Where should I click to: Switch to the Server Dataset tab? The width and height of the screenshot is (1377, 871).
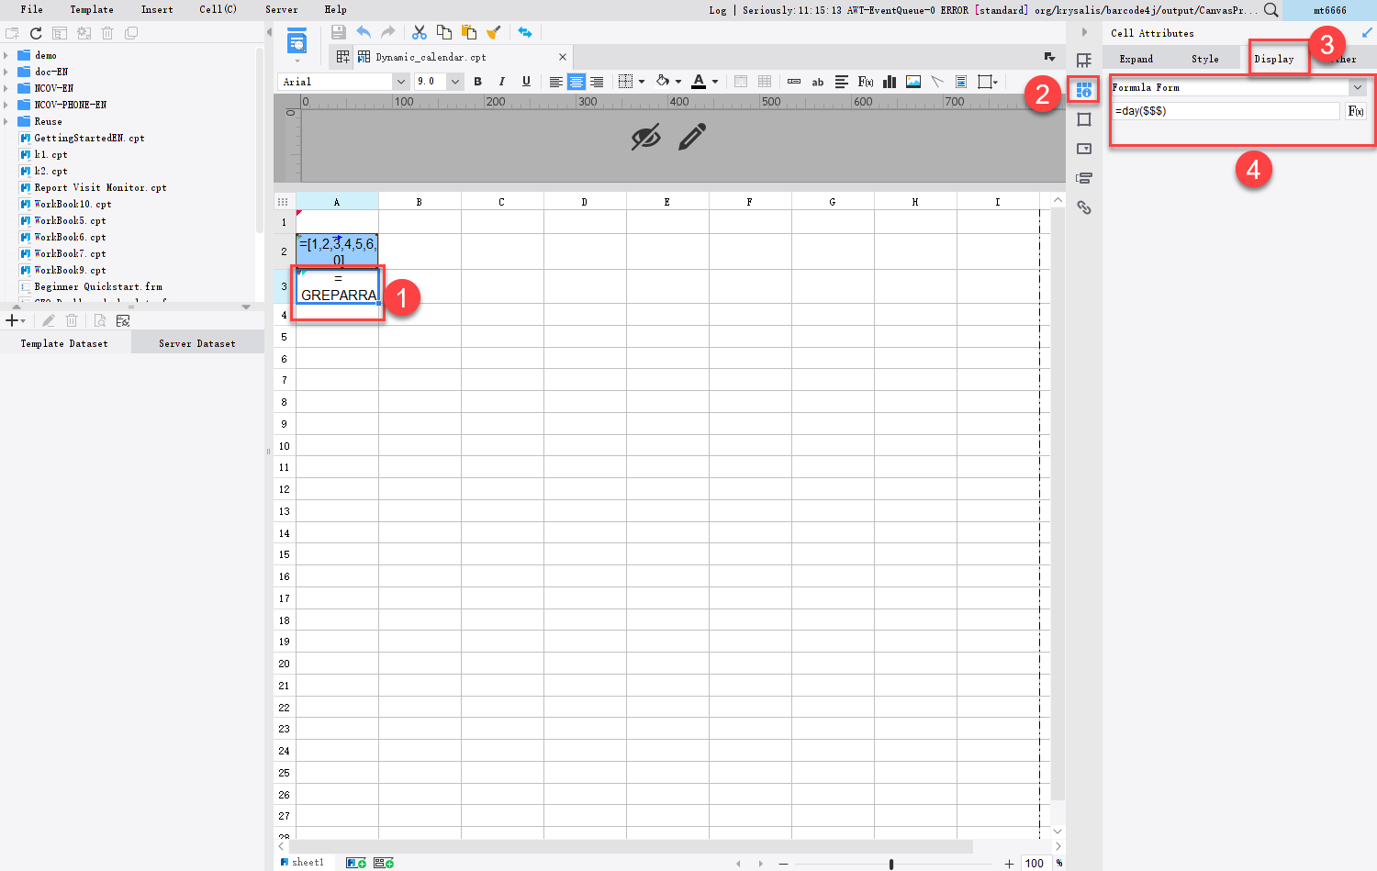[x=196, y=341]
